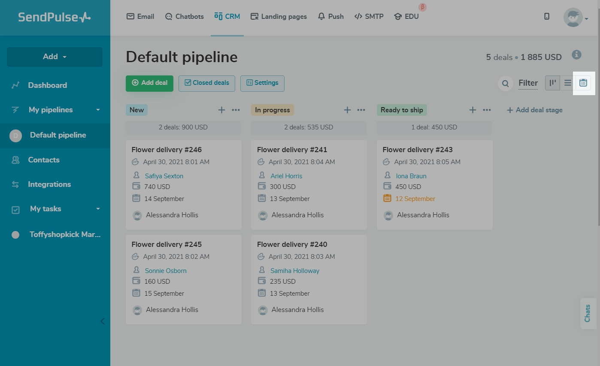Click the info icon next to the deal totals
This screenshot has height=366, width=600.
pyautogui.click(x=576, y=55)
